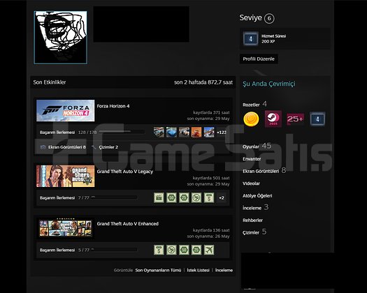Open the Ekran Görüntüleri 8 camera icon
This screenshot has width=367, height=293.
(x=43, y=147)
